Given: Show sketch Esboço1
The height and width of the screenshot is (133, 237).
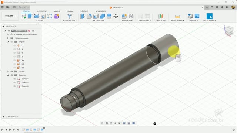Looking at the screenshot, I should click(x=14, y=79).
